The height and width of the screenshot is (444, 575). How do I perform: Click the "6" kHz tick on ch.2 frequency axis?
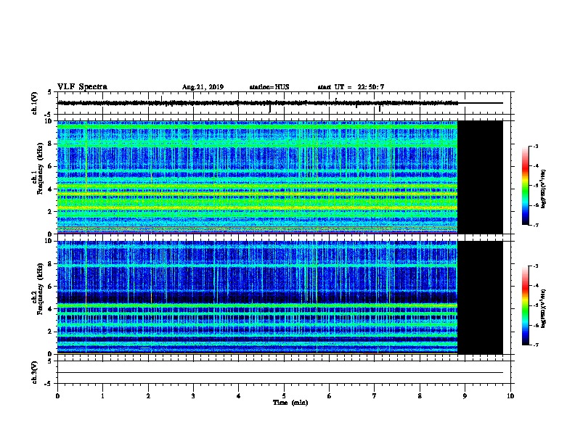pos(51,287)
